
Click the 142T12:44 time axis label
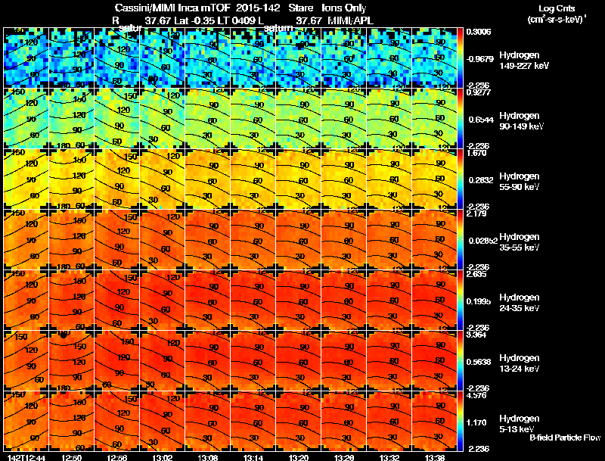coord(26,457)
